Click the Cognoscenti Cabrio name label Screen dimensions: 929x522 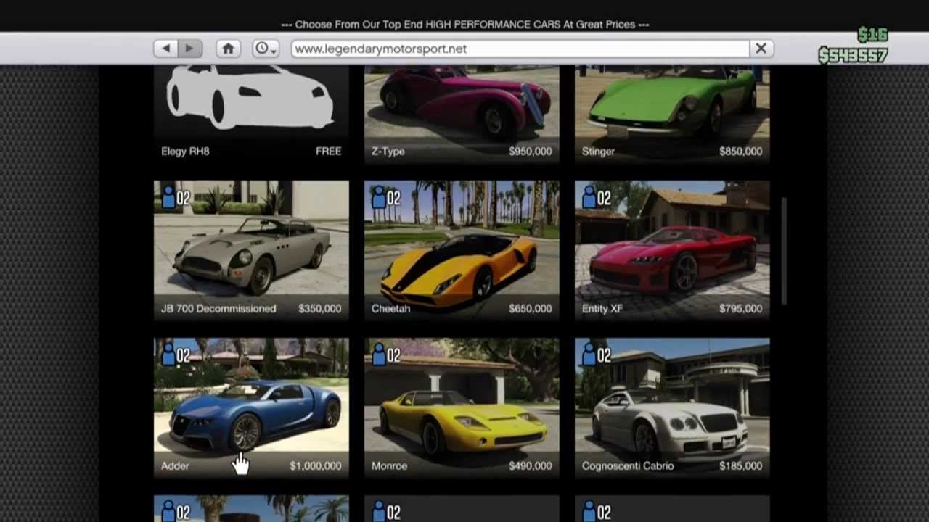(628, 466)
